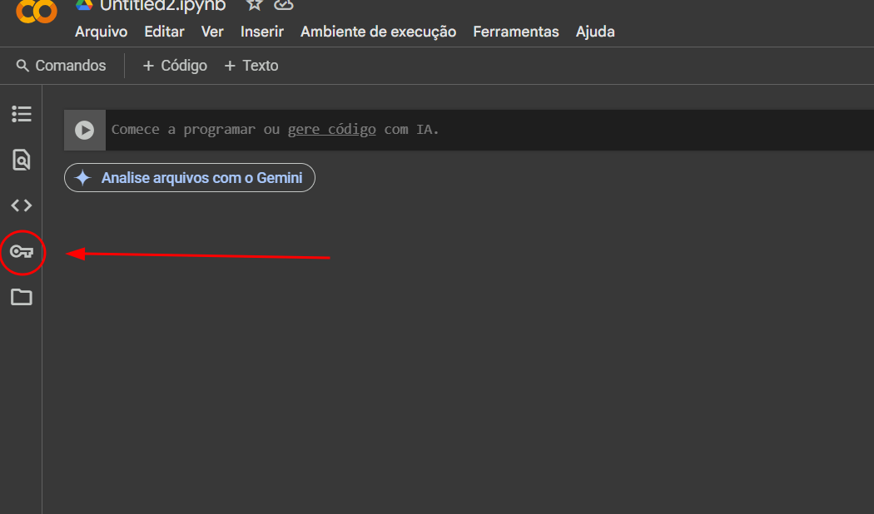874x514 pixels.
Task: Open the Ambiente de execução menu
Action: (378, 32)
